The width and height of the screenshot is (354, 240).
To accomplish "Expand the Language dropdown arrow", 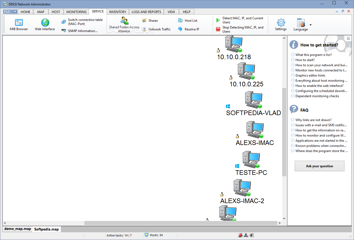I will click(x=310, y=25).
